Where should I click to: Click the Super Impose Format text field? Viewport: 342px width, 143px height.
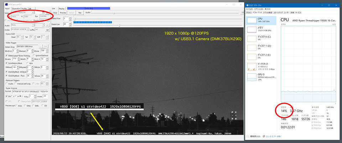(x=31, y=92)
